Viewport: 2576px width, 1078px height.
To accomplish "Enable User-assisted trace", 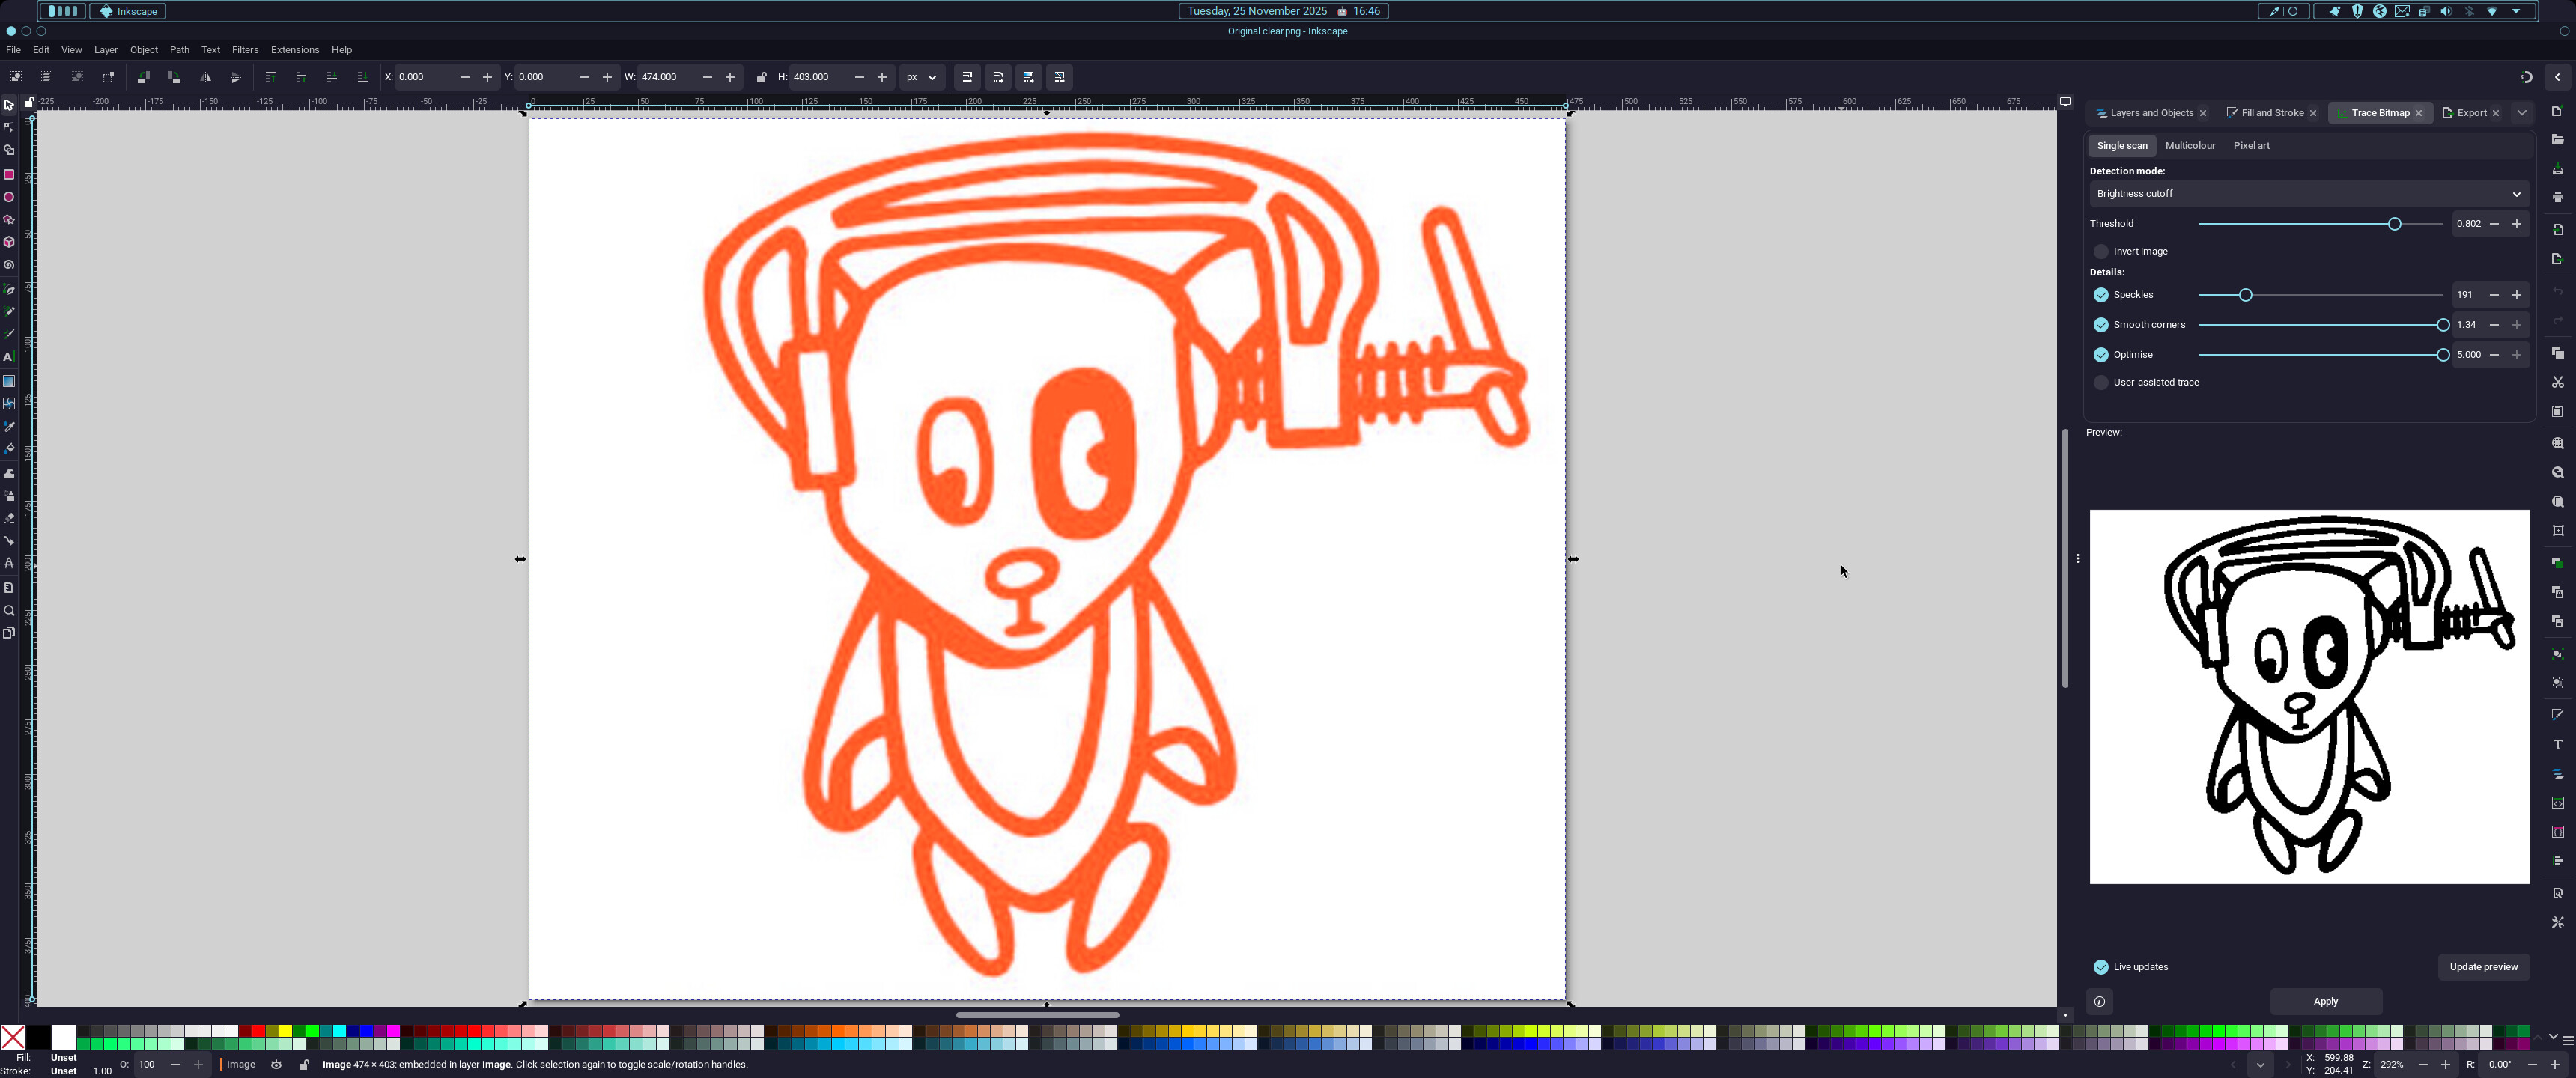I will [2101, 382].
